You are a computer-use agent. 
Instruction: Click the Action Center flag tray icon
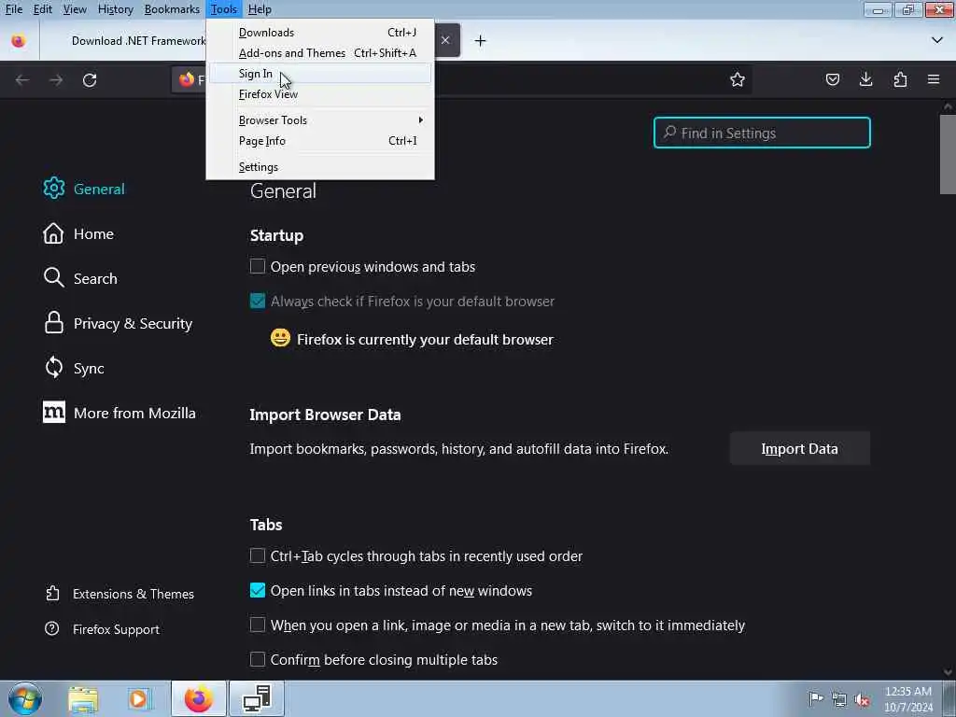pyautogui.click(x=816, y=698)
